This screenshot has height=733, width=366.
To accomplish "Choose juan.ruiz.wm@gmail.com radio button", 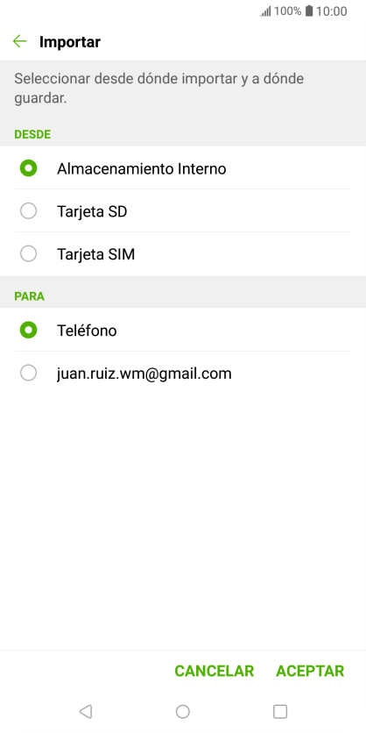I will tap(29, 373).
